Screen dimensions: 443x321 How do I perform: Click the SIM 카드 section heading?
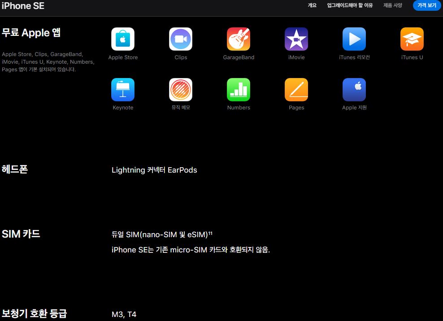click(21, 234)
